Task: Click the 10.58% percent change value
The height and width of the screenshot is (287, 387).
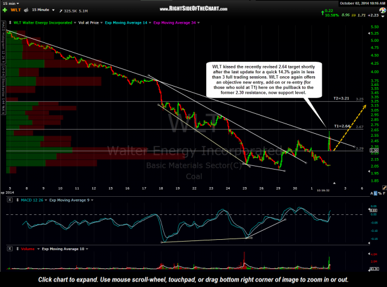Action: pos(332,15)
